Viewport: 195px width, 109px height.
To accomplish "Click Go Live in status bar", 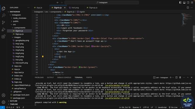I will tap(173, 107).
